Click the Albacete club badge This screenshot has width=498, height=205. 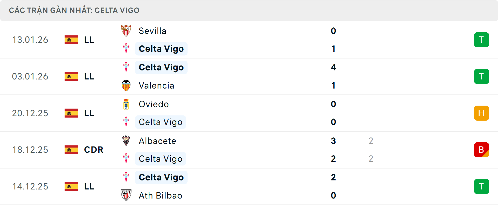(126, 141)
